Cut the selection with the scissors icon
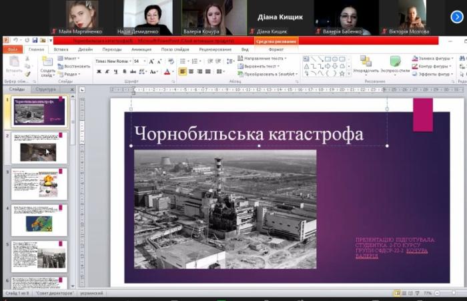 click(x=27, y=59)
